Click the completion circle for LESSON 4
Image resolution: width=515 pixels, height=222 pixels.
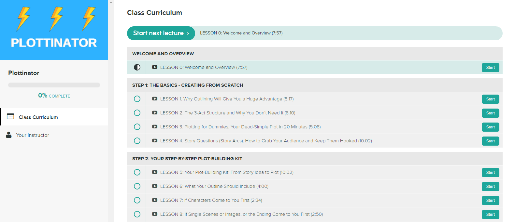tap(137, 141)
